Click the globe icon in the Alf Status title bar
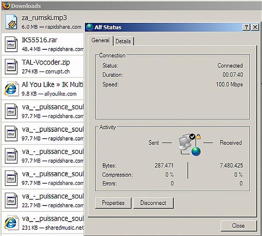This screenshot has height=236, width=262. pyautogui.click(x=90, y=27)
